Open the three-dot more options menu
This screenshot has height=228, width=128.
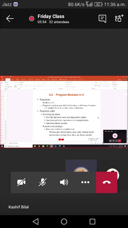tap(85, 182)
